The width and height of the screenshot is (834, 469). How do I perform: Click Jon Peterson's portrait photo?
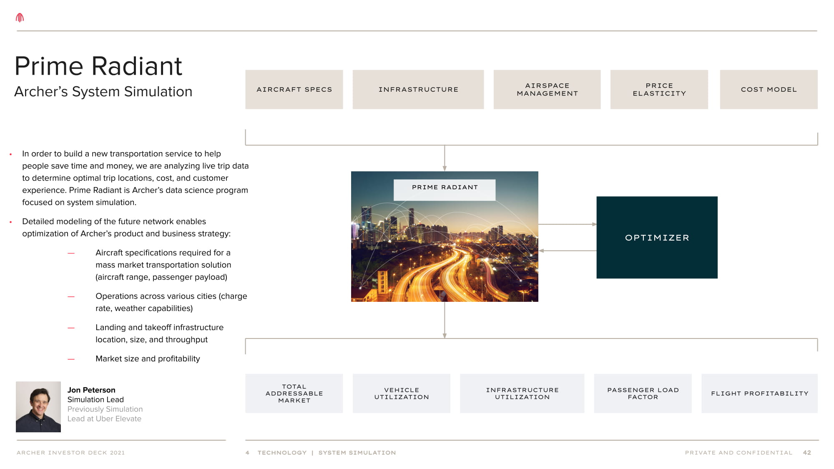(38, 406)
